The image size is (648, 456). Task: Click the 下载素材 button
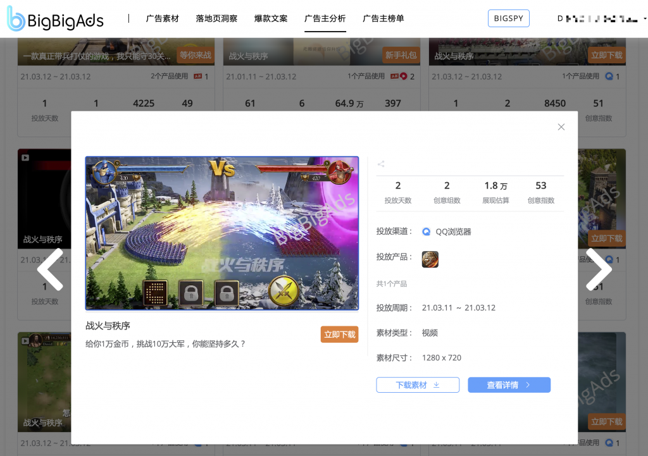pos(418,385)
